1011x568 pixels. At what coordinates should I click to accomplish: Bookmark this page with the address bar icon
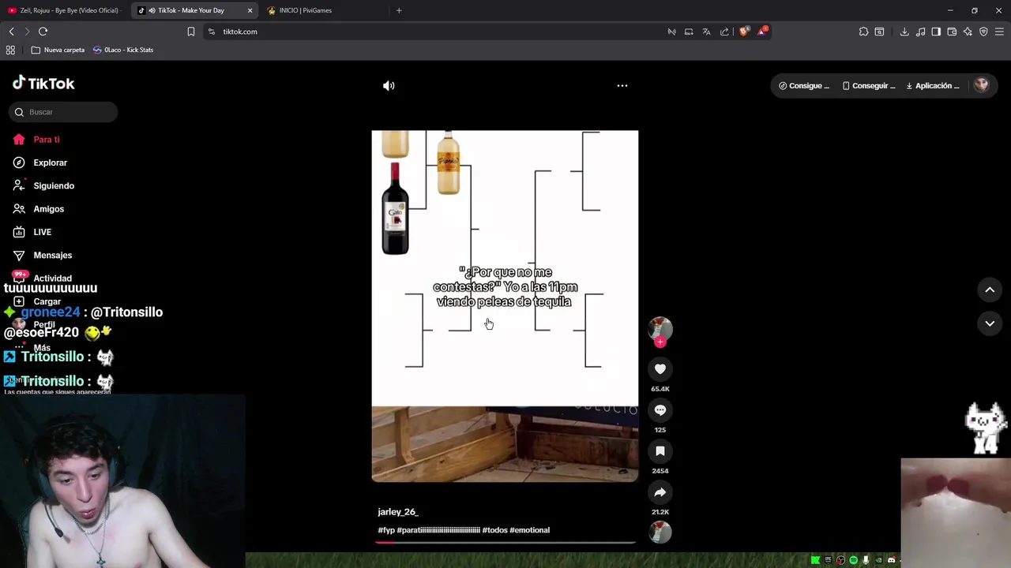pos(191,32)
